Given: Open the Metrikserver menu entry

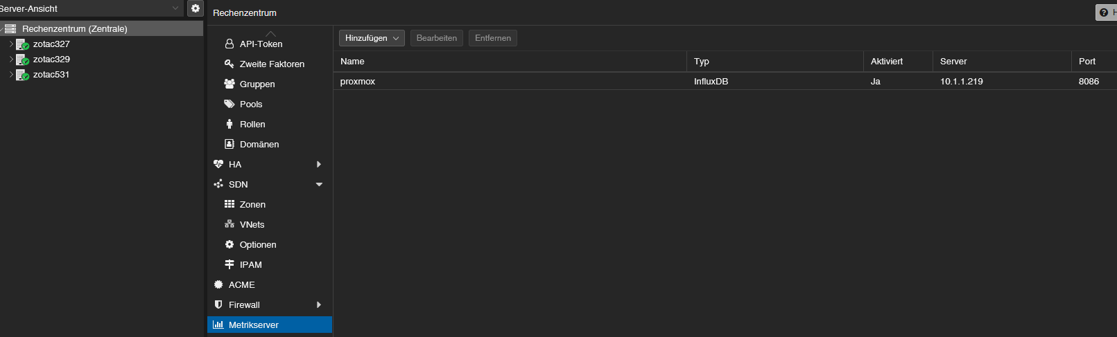Looking at the screenshot, I should coord(254,325).
